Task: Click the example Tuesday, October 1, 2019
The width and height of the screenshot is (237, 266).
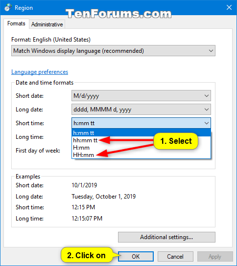Action: (104, 197)
